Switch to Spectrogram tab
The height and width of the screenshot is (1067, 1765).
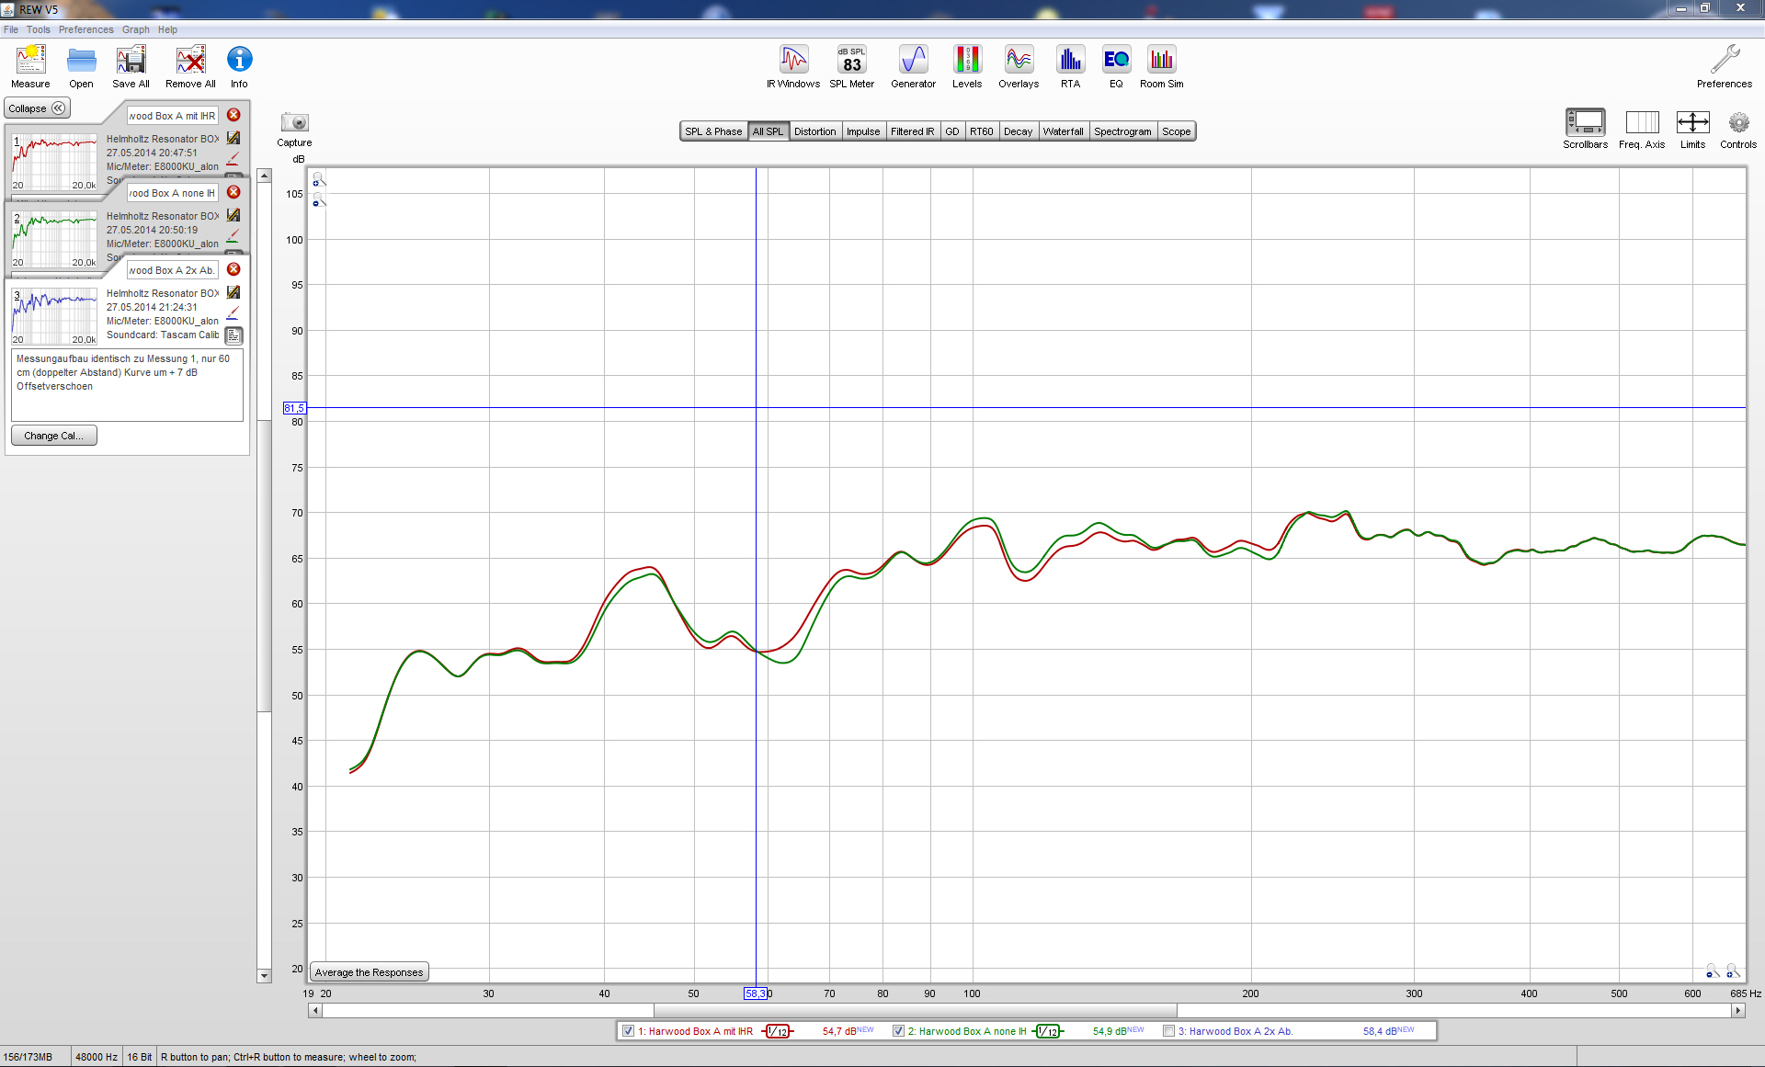pos(1123,131)
